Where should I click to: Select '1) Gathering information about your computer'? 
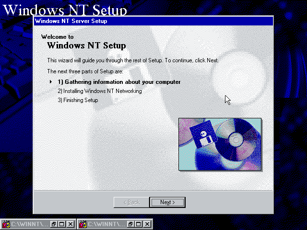coord(119,82)
